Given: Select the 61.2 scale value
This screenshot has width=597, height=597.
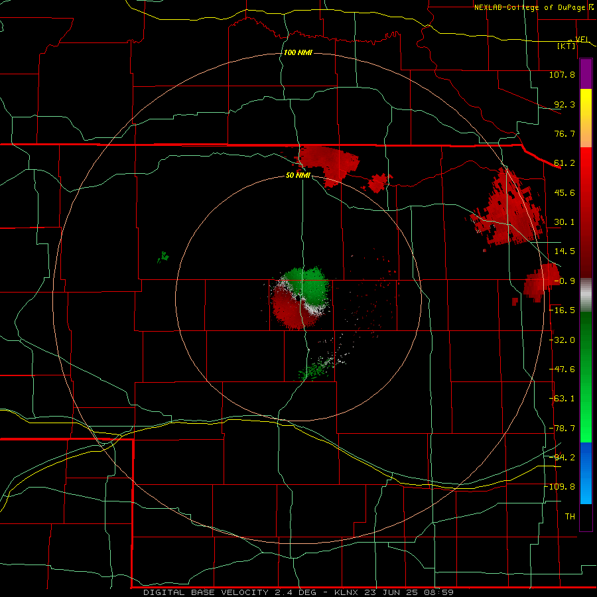Looking at the screenshot, I should pyautogui.click(x=564, y=163).
